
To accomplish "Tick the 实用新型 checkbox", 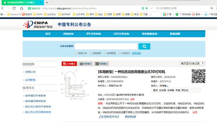I will 105,53.
